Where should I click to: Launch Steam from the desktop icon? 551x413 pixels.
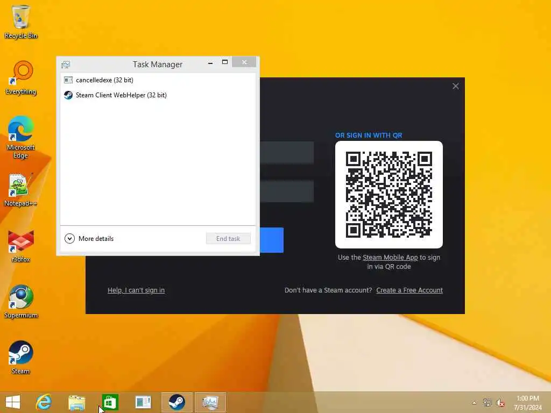click(x=21, y=358)
